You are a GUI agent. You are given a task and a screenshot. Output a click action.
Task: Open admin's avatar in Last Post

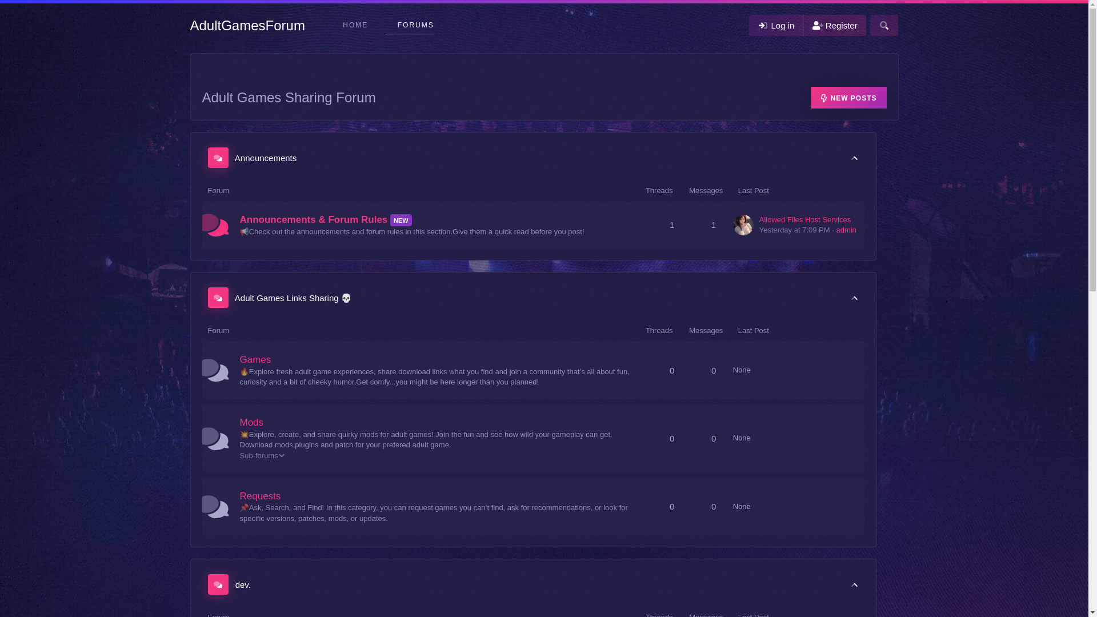click(743, 225)
